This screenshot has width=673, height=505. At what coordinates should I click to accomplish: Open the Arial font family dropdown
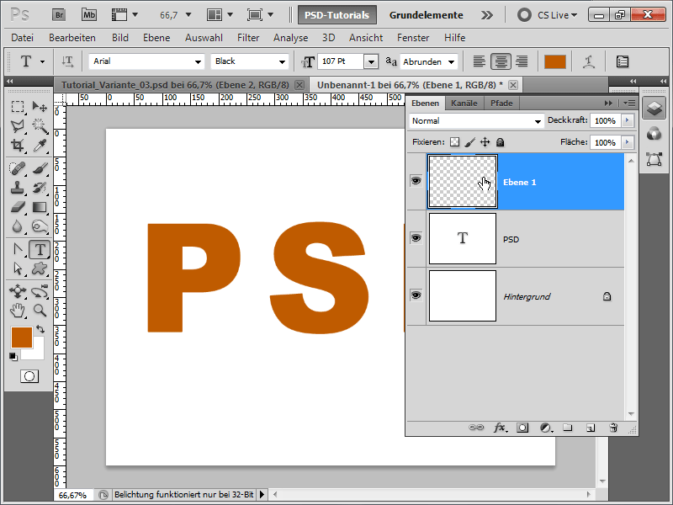pyautogui.click(x=147, y=61)
